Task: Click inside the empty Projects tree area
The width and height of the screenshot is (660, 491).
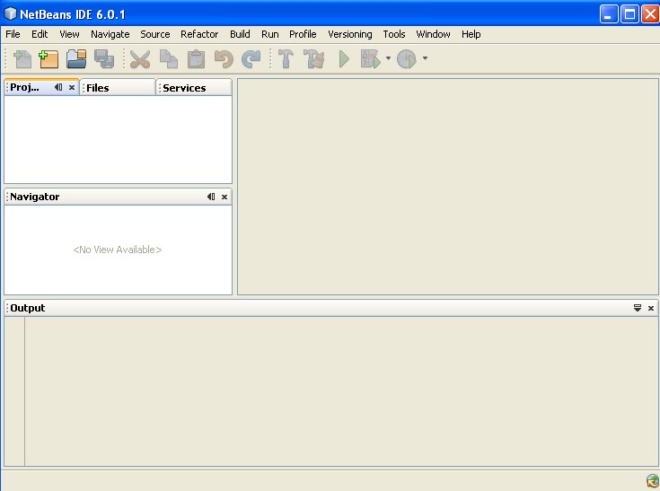Action: (x=118, y=139)
